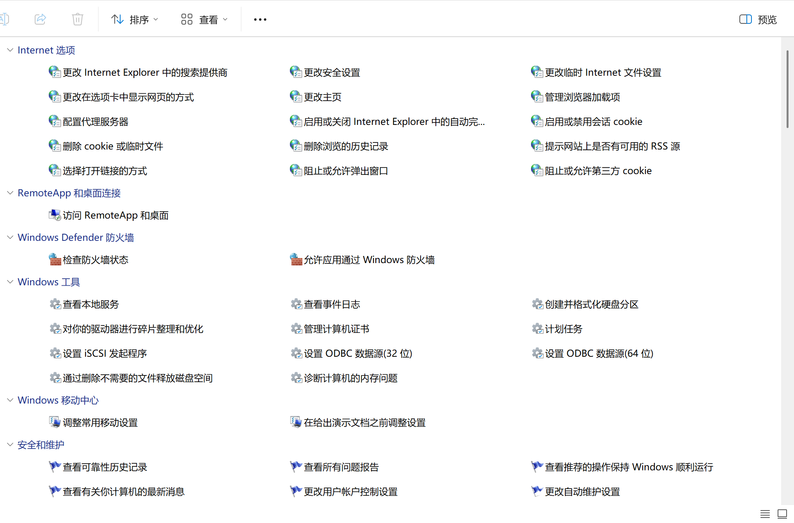Open 删除 cookie 或临时文件

coord(113,146)
